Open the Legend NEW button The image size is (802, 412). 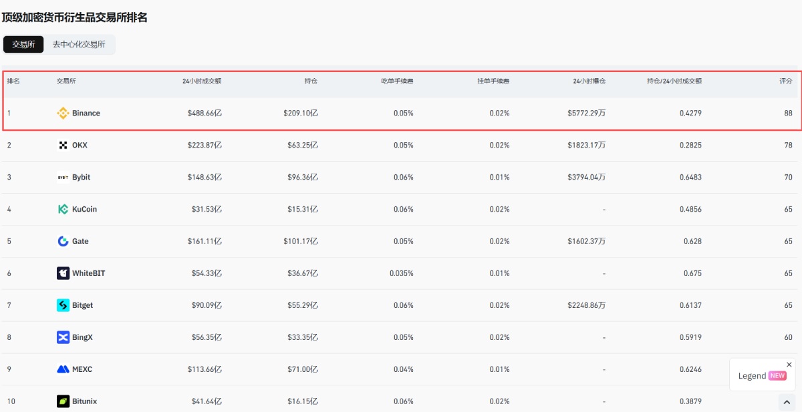tap(762, 376)
